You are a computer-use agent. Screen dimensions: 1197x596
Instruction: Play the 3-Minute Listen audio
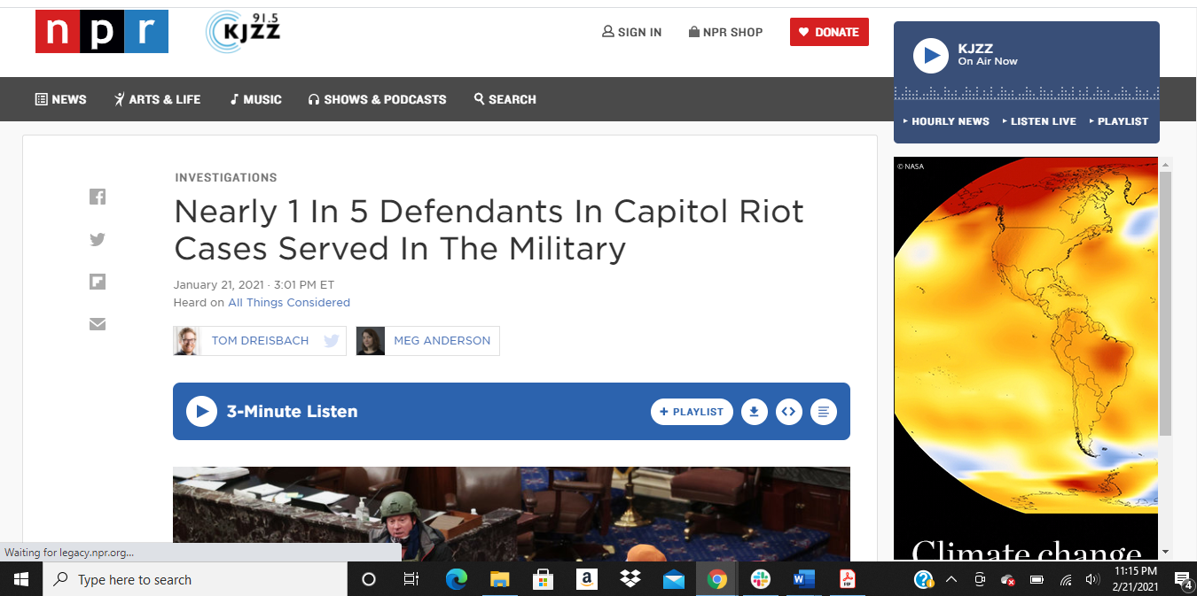click(201, 412)
